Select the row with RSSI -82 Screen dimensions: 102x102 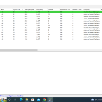pyautogui.click(x=51, y=25)
